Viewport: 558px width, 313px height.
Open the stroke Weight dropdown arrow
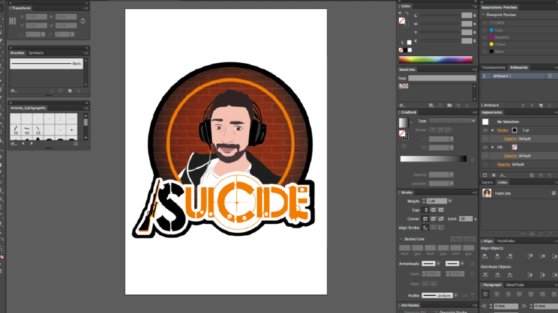point(450,201)
